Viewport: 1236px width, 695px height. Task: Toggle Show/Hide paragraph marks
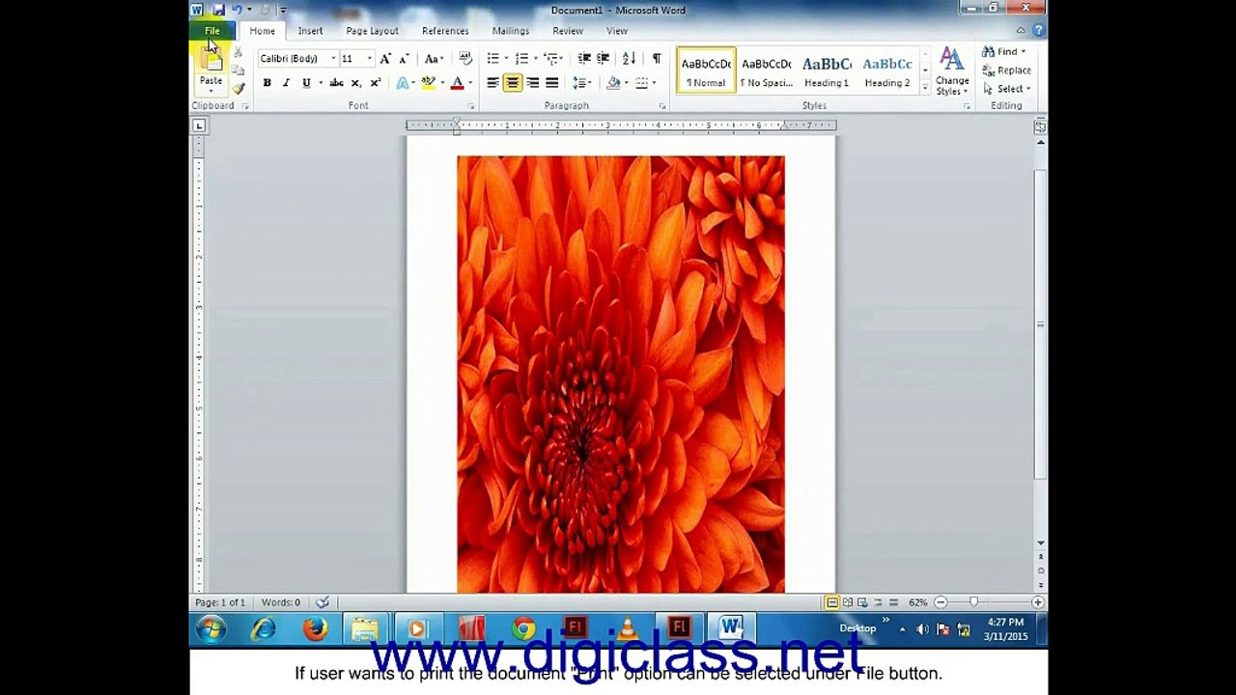657,59
